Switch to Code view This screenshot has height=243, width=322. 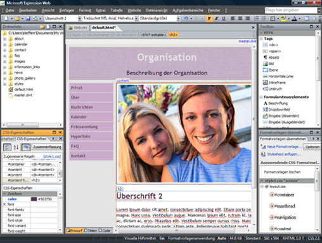(105, 230)
